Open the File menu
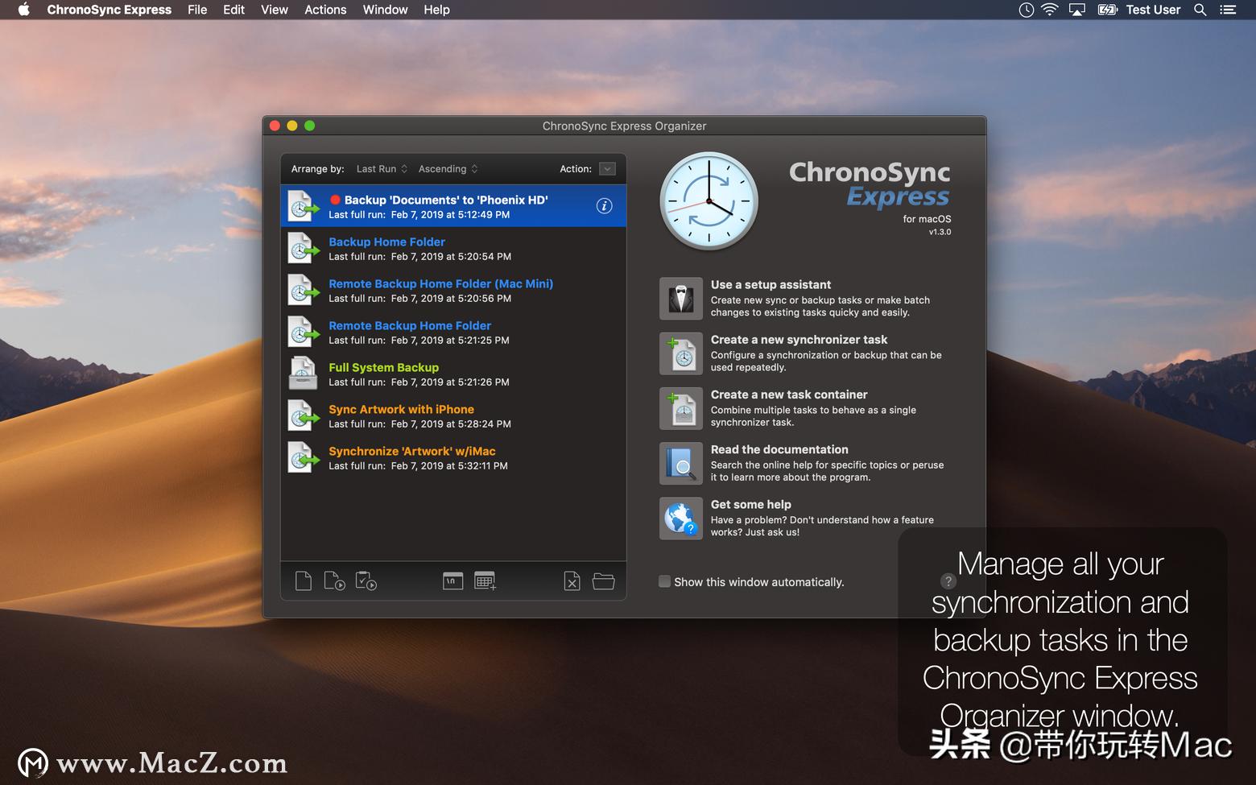The height and width of the screenshot is (785, 1256). [197, 10]
